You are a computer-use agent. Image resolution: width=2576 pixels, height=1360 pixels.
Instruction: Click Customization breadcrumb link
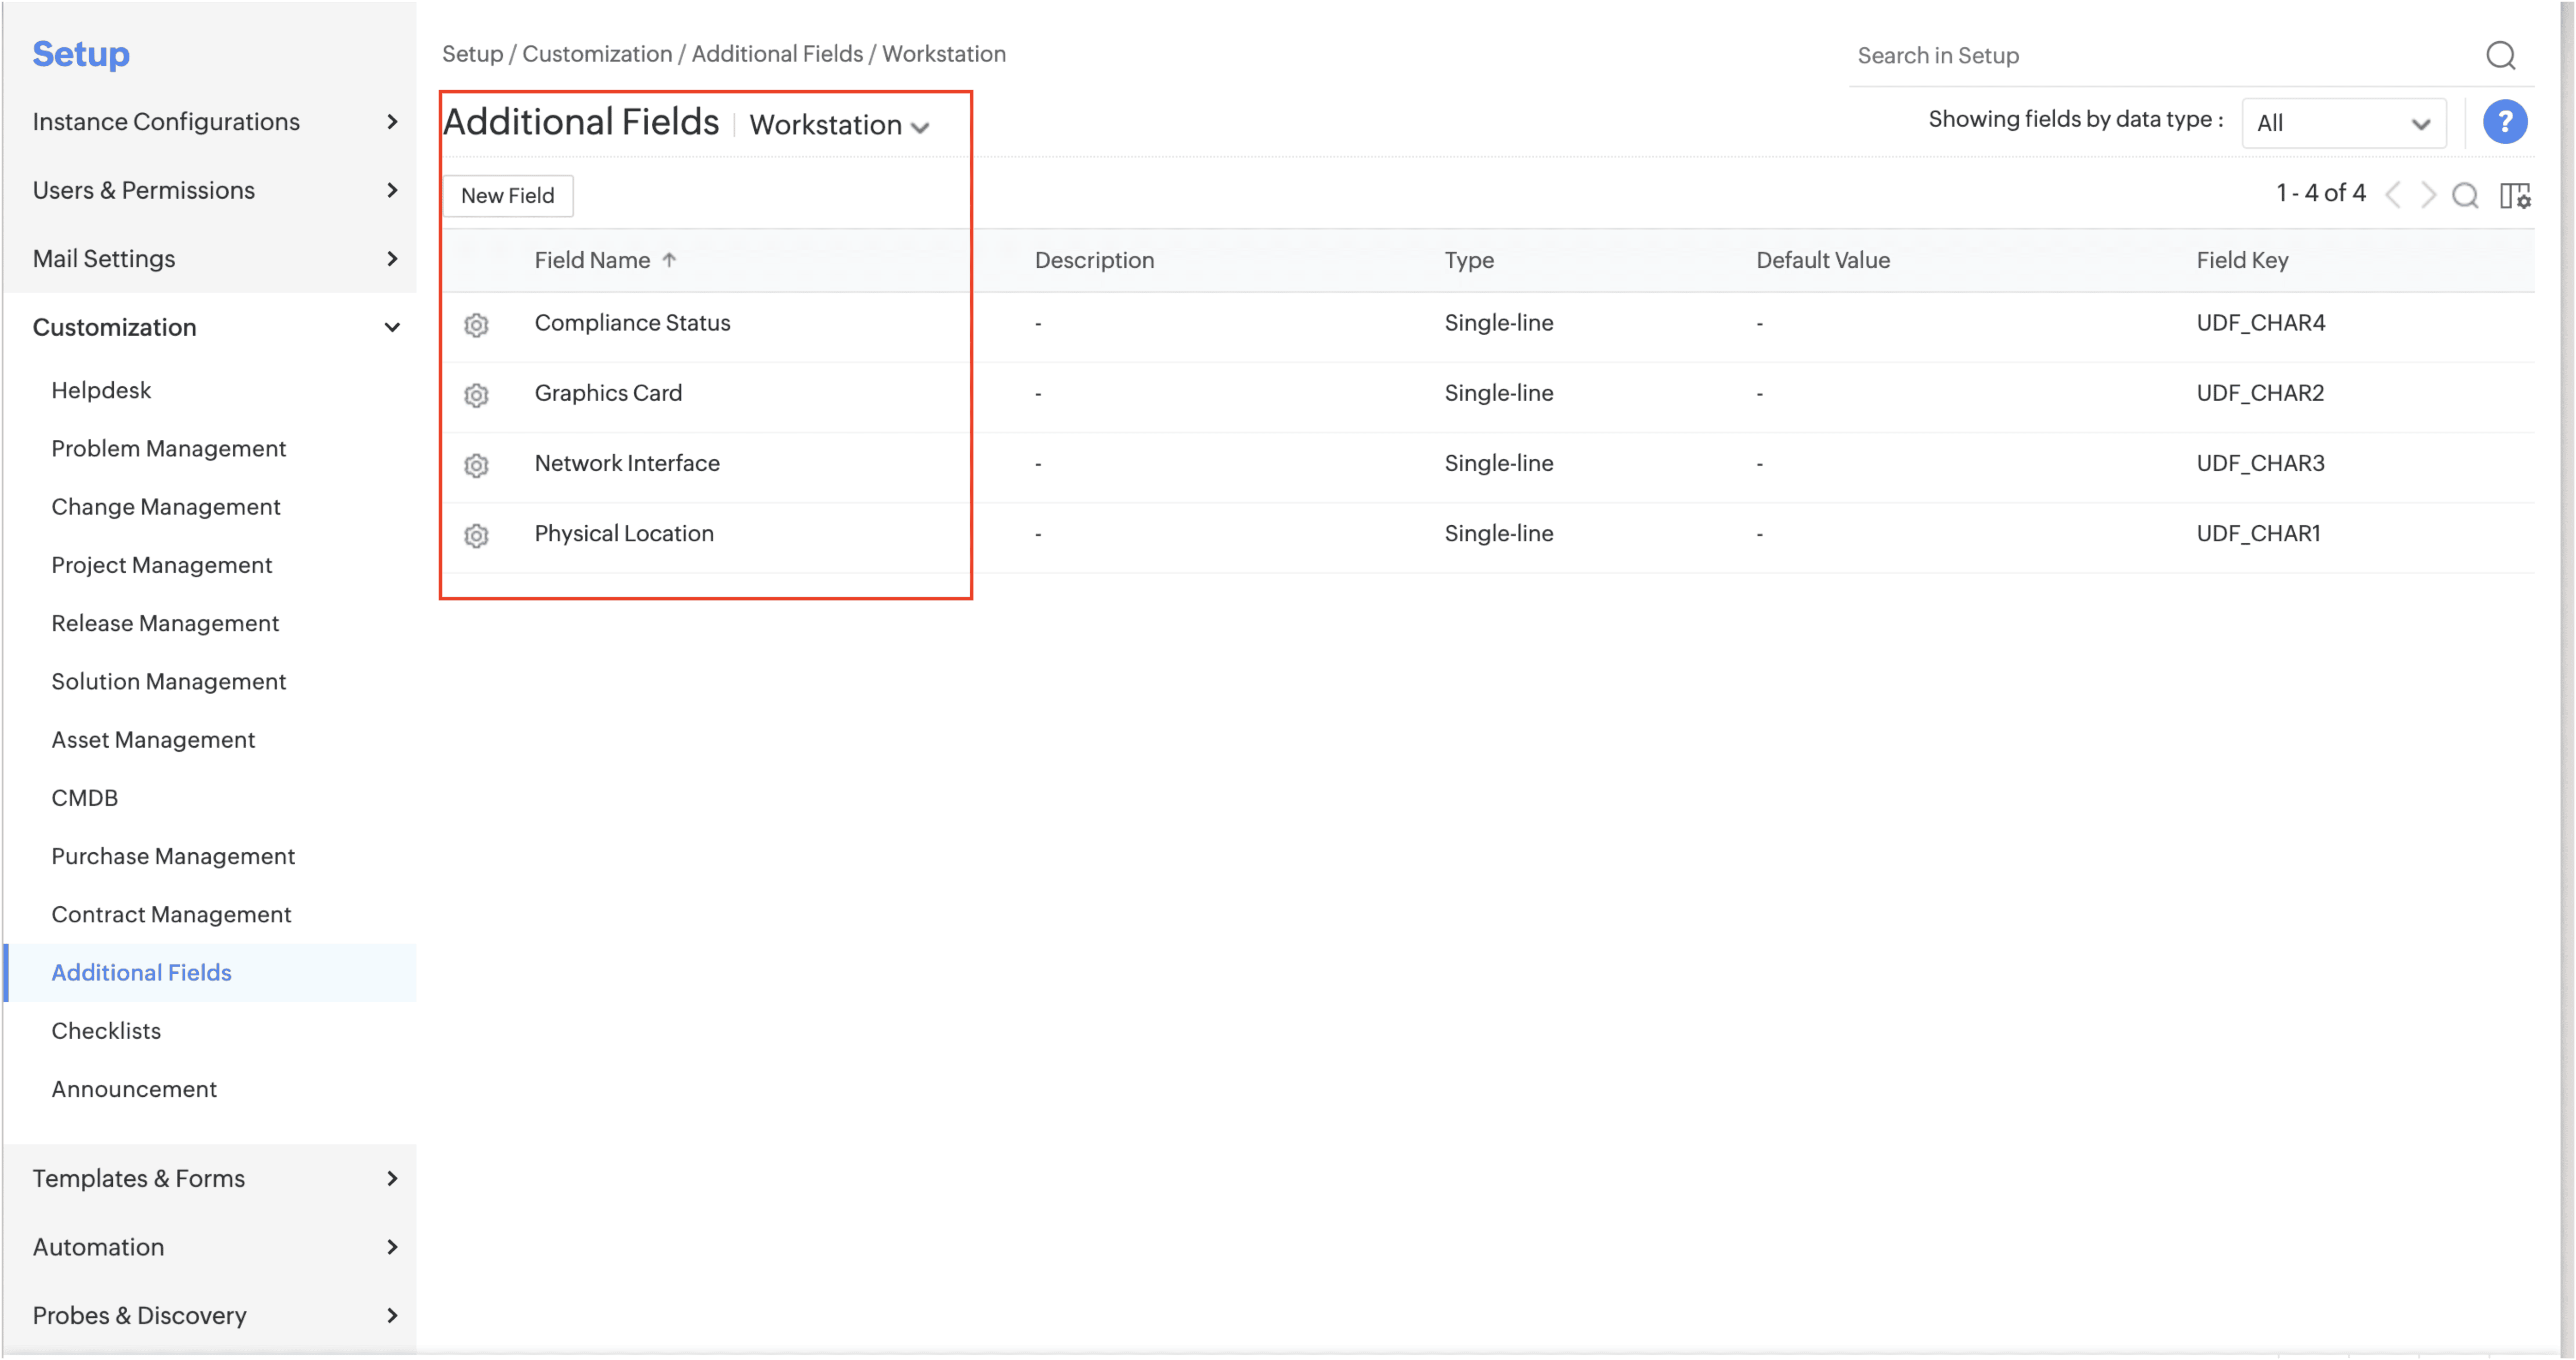point(597,54)
